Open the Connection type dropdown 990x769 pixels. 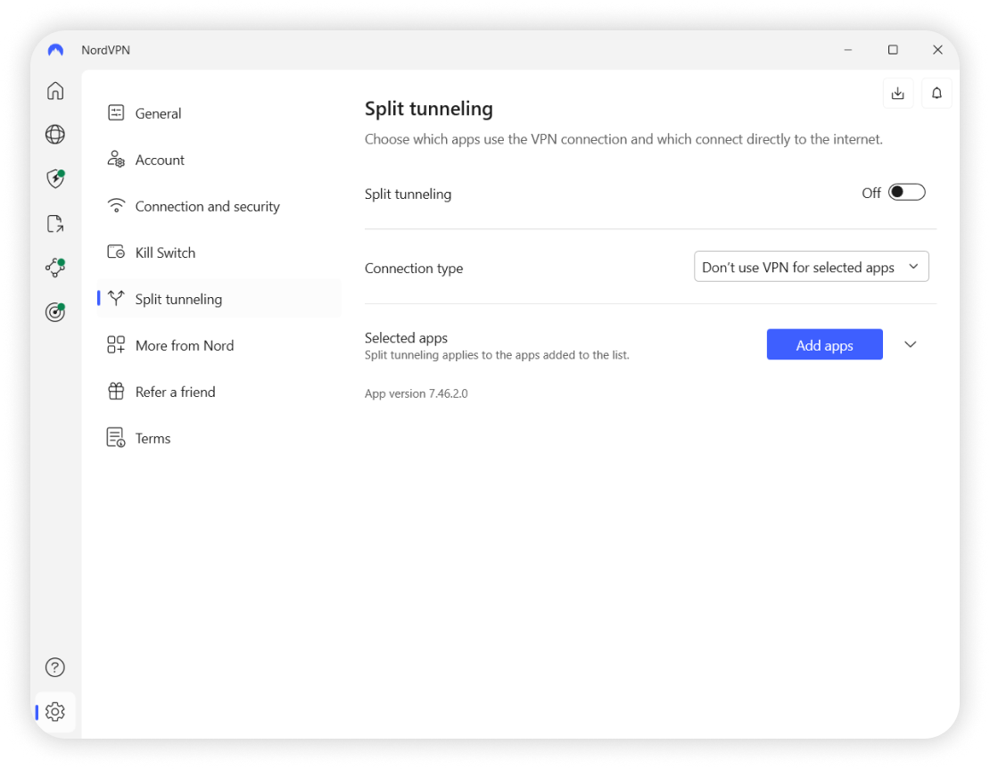coord(811,268)
